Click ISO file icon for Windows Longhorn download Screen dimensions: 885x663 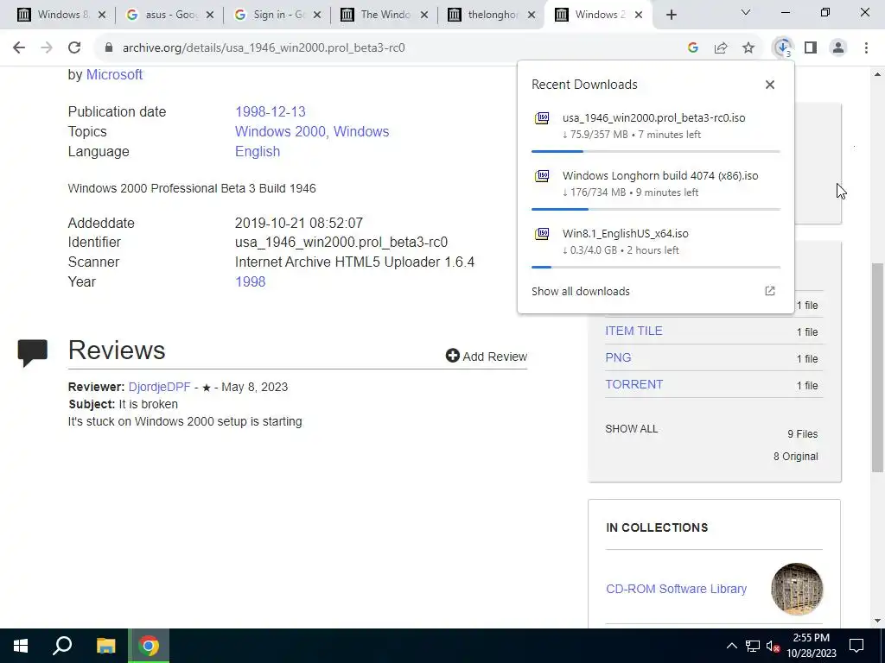pyautogui.click(x=542, y=176)
